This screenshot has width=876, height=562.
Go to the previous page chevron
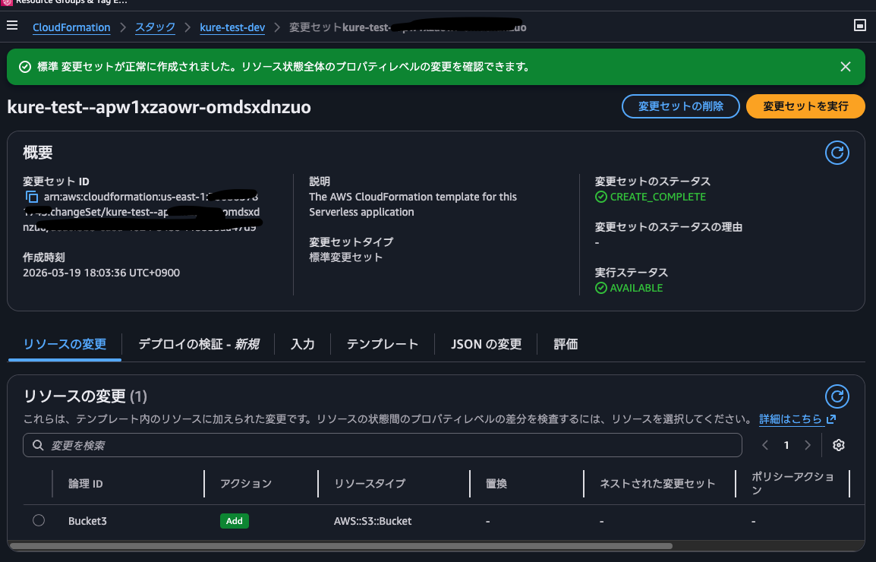[765, 445]
